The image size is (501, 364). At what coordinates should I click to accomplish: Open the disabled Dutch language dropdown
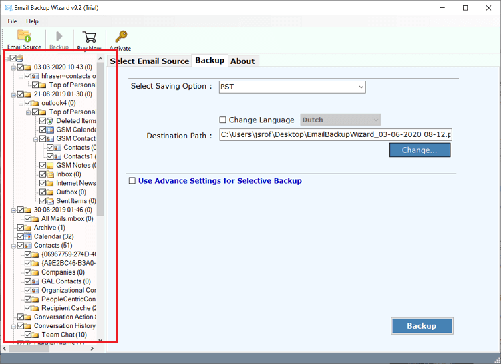340,120
